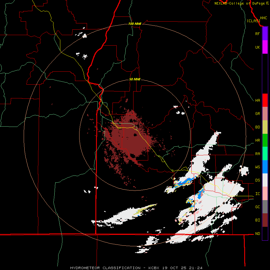Click the BI dark red legend swatch
270x270 pixels.
point(265,220)
